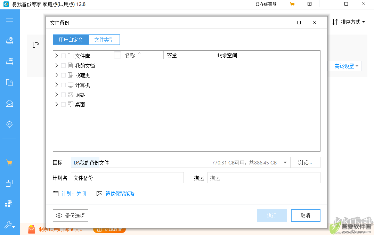374x235 pixels.
Task: Click calendar icon beside 计划
Action: coord(56,194)
